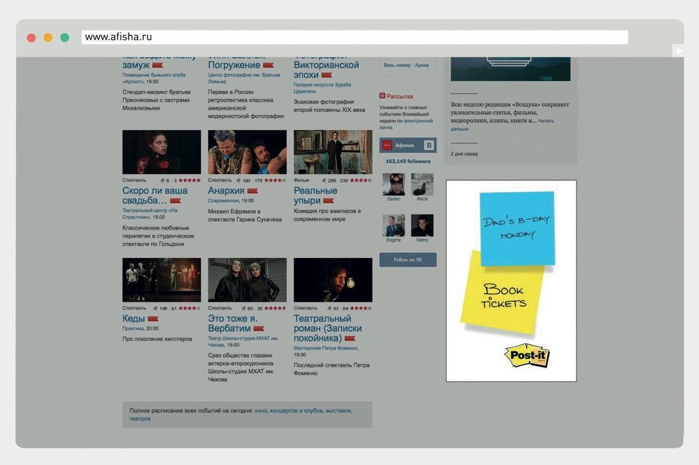Click the blue Dad's B-Day sticky note

tap(517, 229)
